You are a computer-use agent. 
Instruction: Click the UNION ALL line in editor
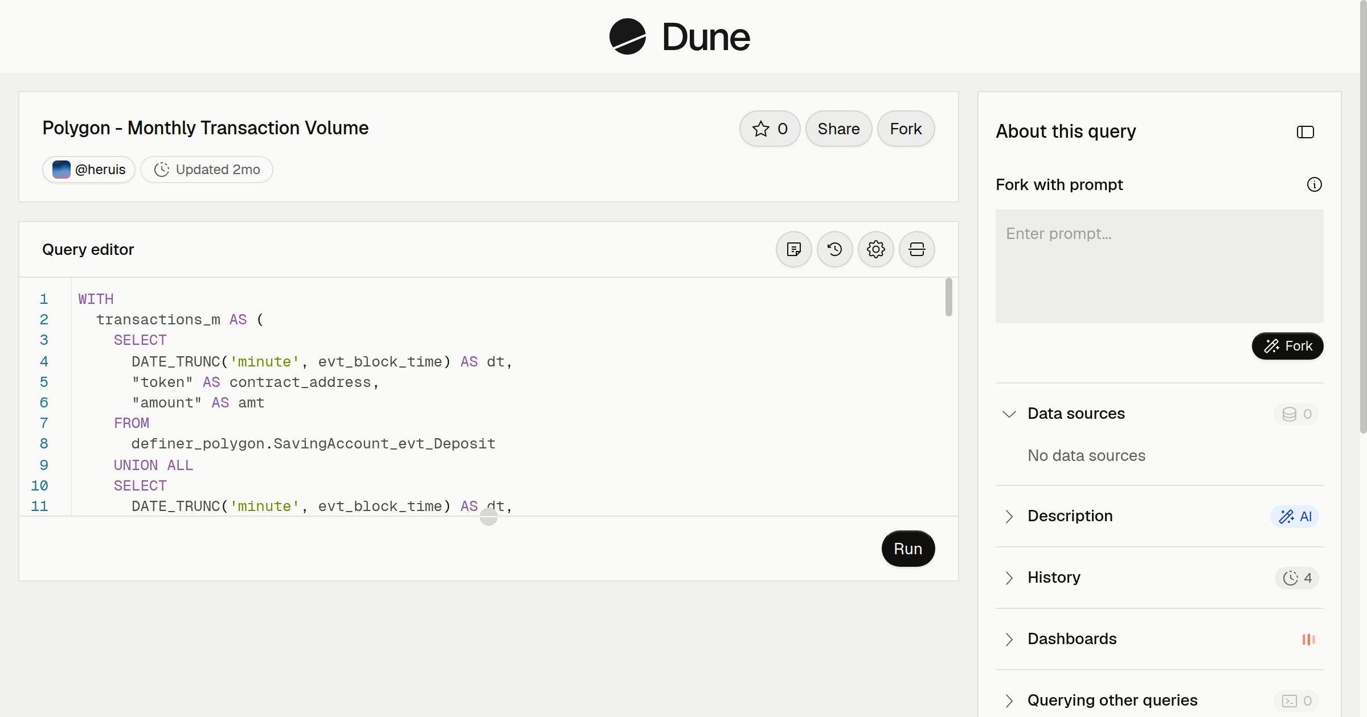tap(153, 465)
